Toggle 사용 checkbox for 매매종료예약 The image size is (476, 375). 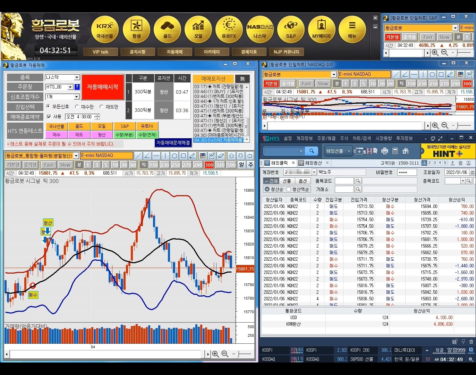coord(49,117)
